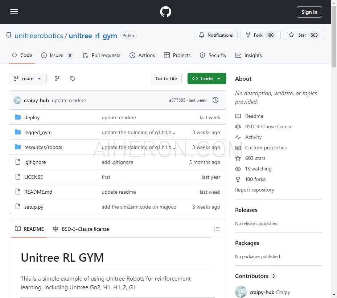337x298 pixels.
Task: Open the Releases heading link
Action: pyautogui.click(x=246, y=210)
